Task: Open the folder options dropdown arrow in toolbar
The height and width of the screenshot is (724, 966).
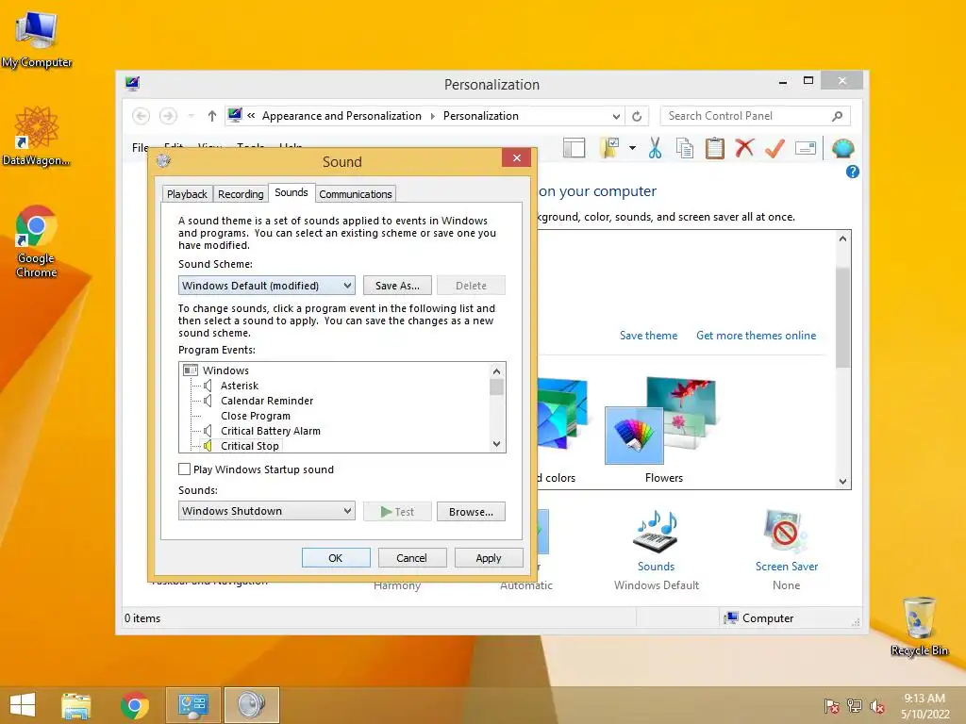Action: [x=632, y=148]
